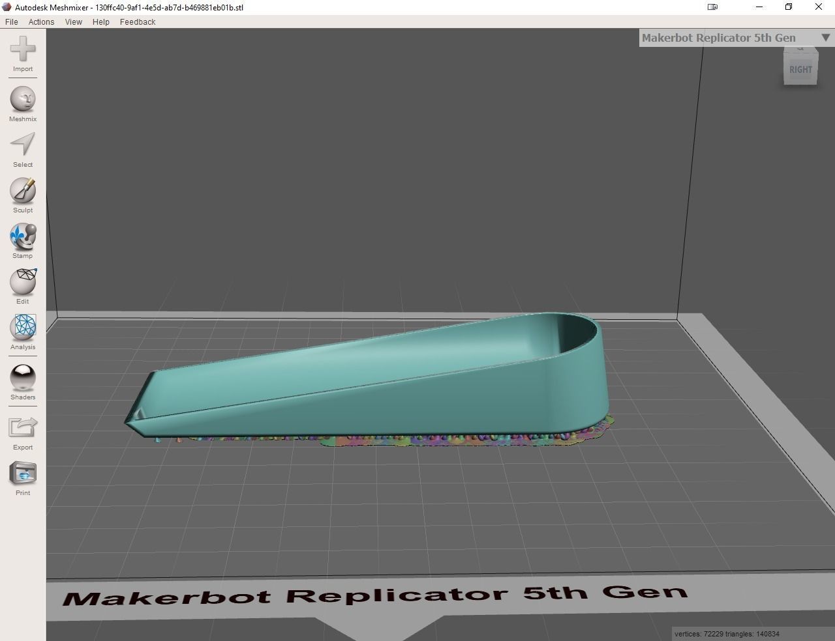
Task: Open the Stamp tool
Action: tap(23, 241)
